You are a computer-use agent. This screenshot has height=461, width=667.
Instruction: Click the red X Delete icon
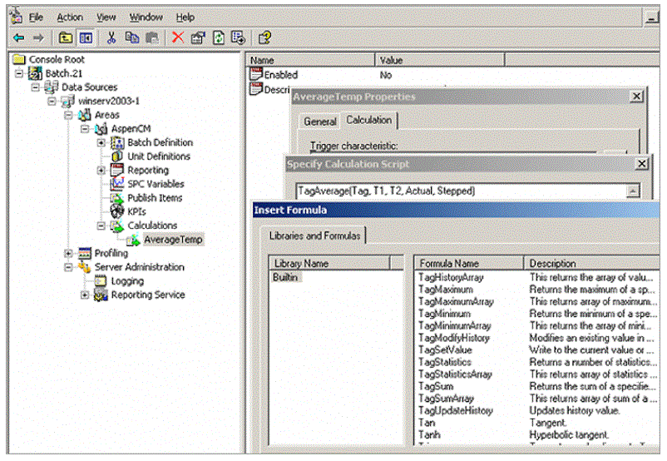coord(178,38)
